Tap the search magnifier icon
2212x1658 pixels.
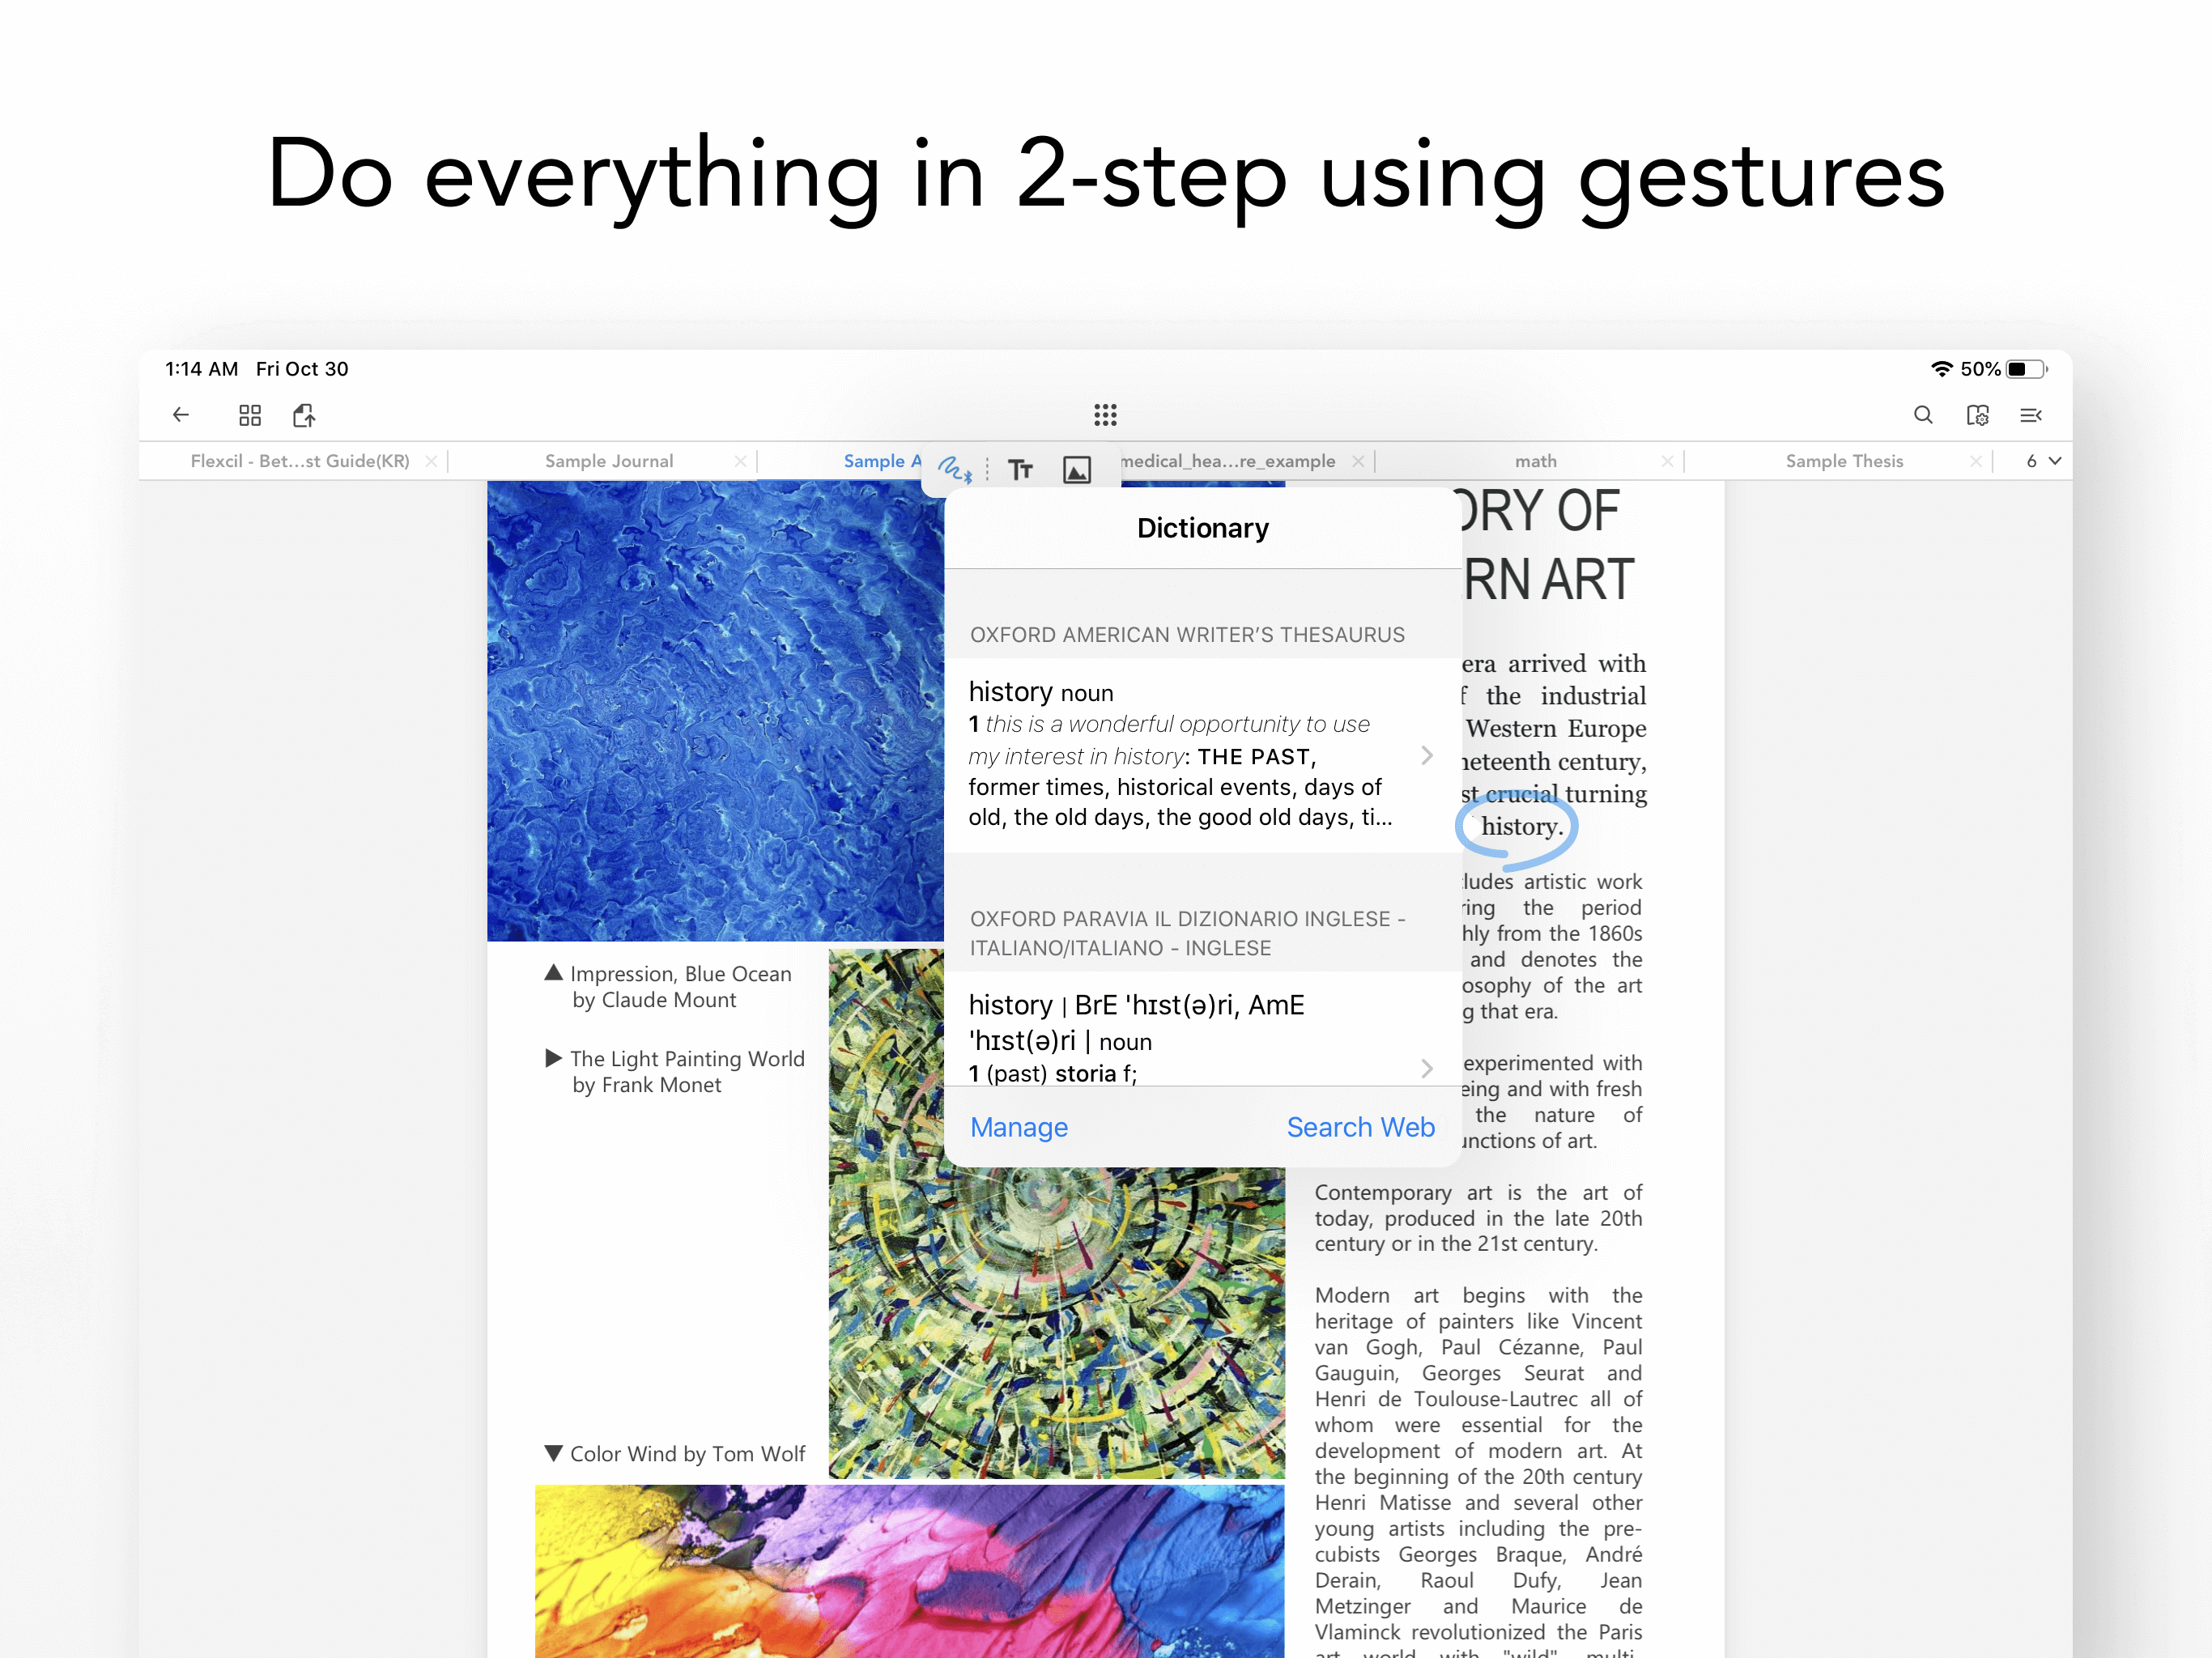pyautogui.click(x=1922, y=415)
